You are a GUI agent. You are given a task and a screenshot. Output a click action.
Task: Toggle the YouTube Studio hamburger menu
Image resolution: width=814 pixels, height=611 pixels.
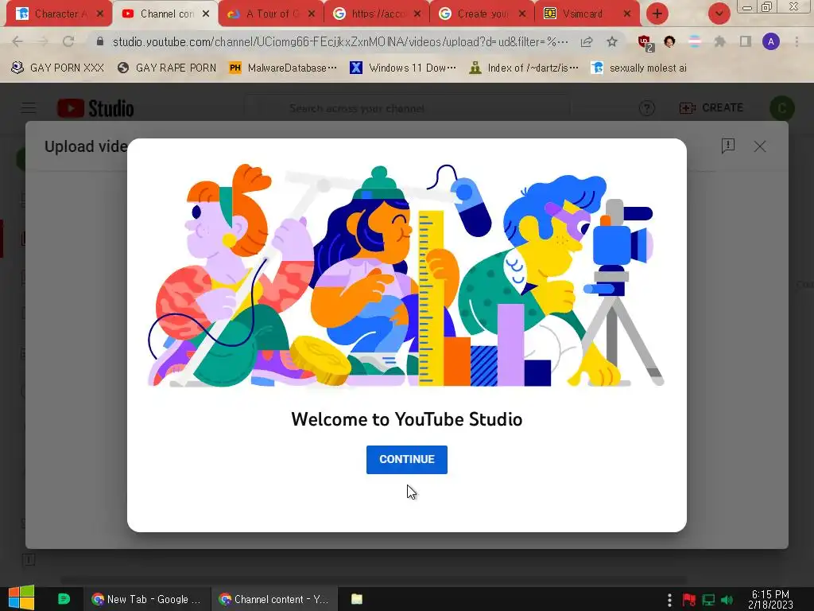[29, 108]
